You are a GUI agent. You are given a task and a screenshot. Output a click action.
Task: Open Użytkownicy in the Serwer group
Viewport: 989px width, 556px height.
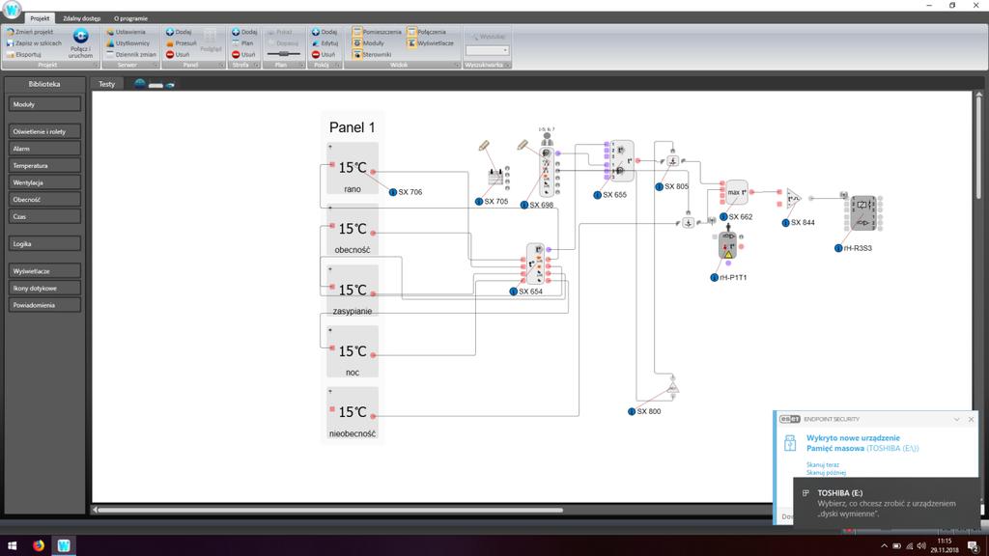tap(127, 42)
